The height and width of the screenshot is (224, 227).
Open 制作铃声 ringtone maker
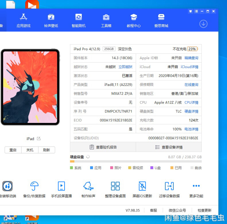click(88, 189)
